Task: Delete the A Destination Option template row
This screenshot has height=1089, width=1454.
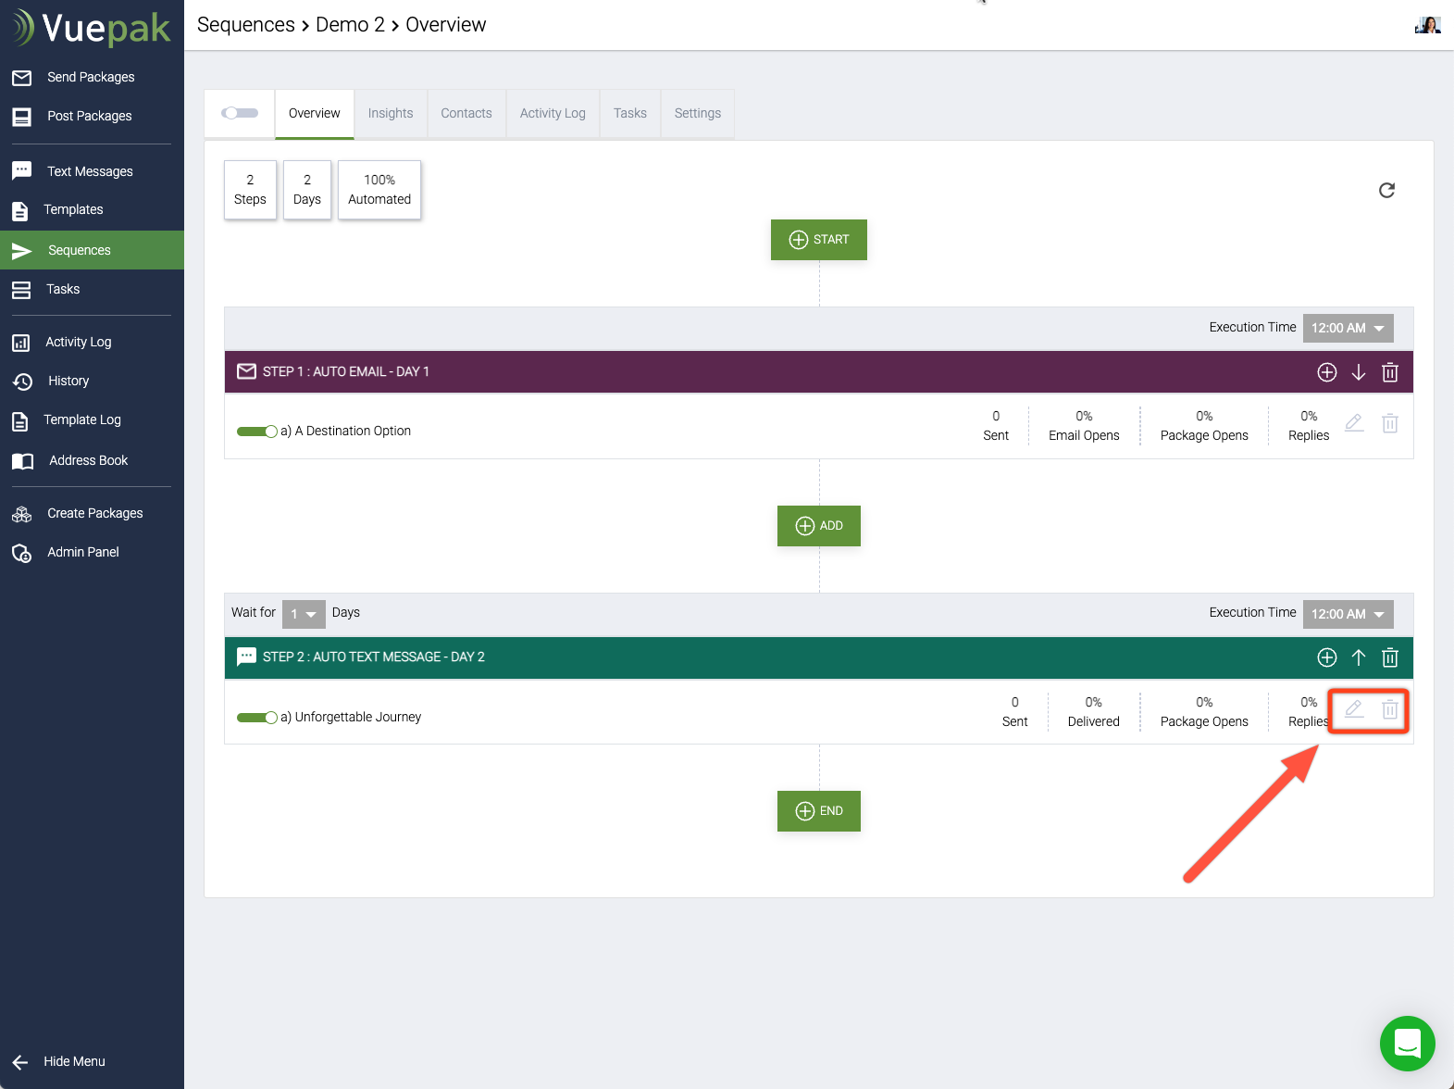Action: 1389,423
